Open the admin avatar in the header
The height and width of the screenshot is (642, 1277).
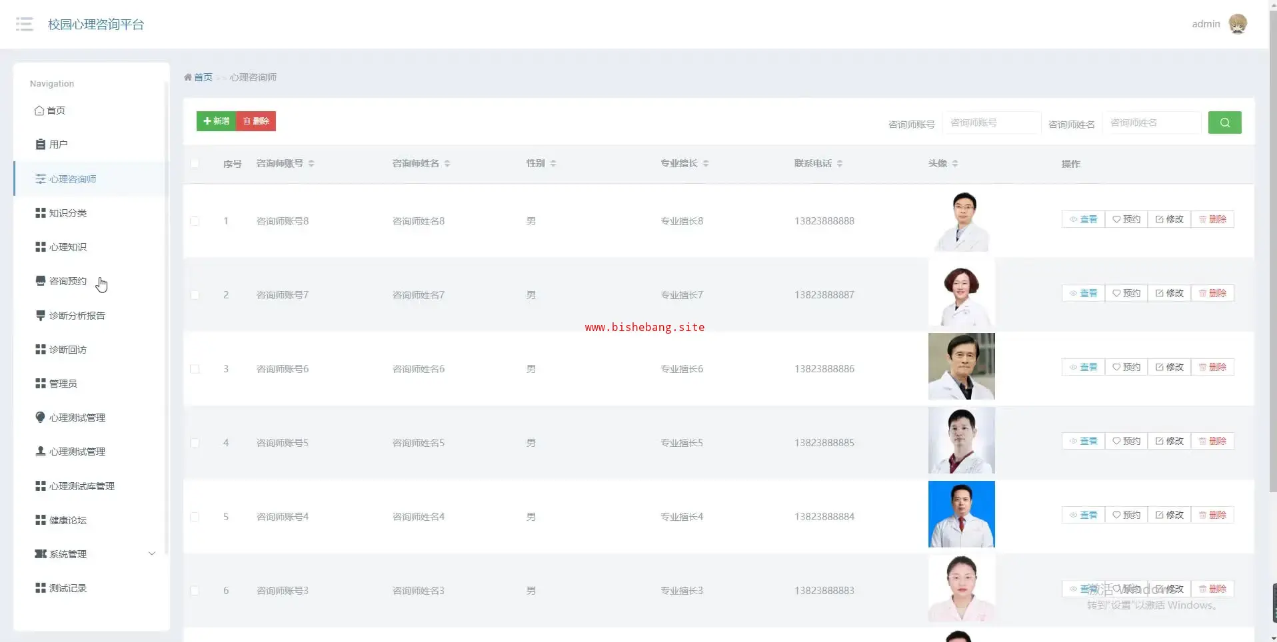[x=1238, y=24]
